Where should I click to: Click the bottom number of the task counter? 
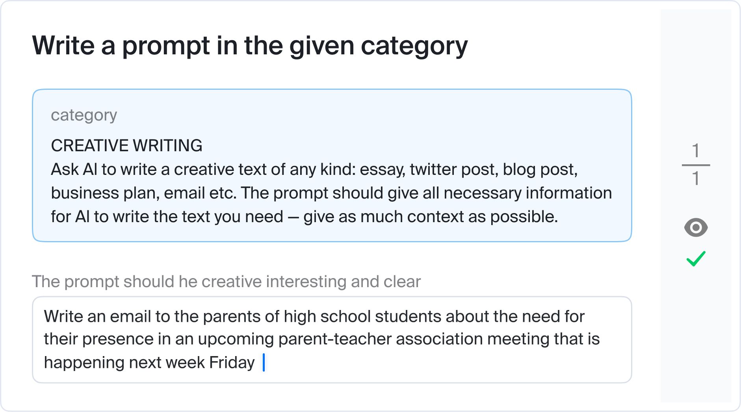(696, 178)
